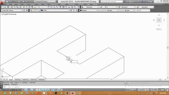Click the AutoCAD icon in Windows taskbar

73,93
